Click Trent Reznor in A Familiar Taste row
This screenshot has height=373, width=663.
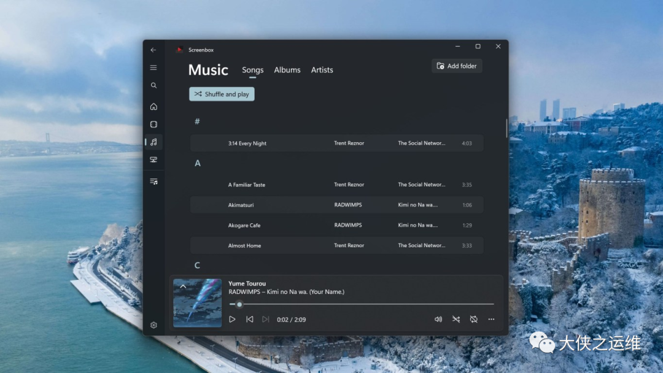click(x=349, y=185)
